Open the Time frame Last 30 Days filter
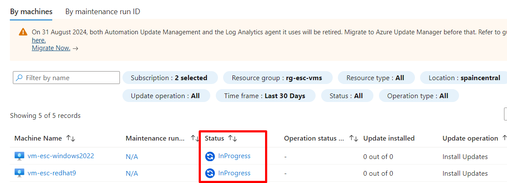 (x=265, y=96)
